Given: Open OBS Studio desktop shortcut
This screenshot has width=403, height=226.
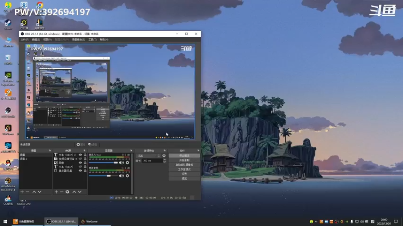Looking at the screenshot, I should 8,112.
